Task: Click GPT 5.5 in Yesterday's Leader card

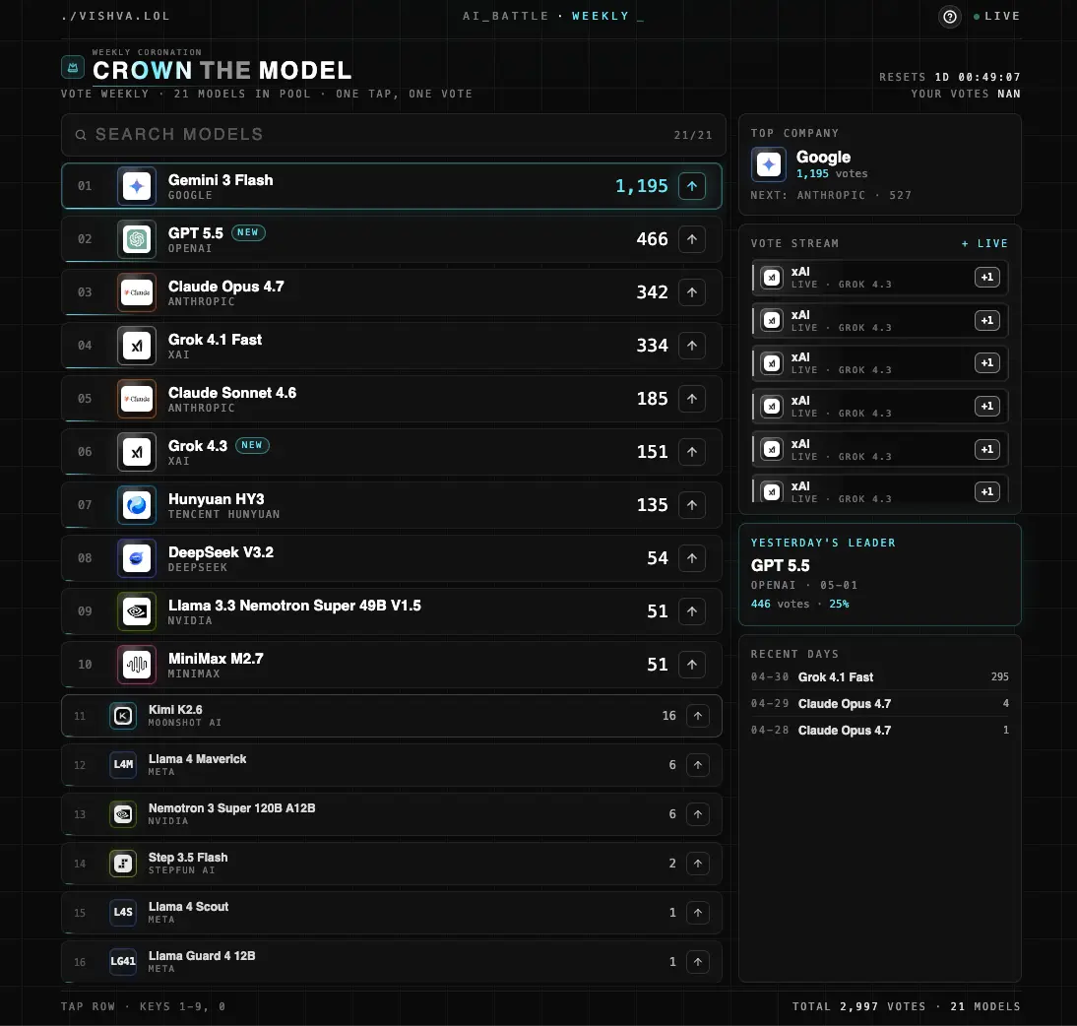Action: (781, 565)
